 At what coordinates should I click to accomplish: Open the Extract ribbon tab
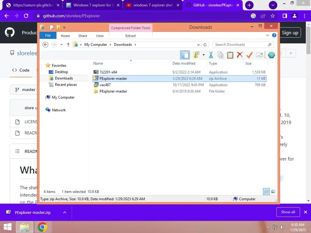click(131, 36)
